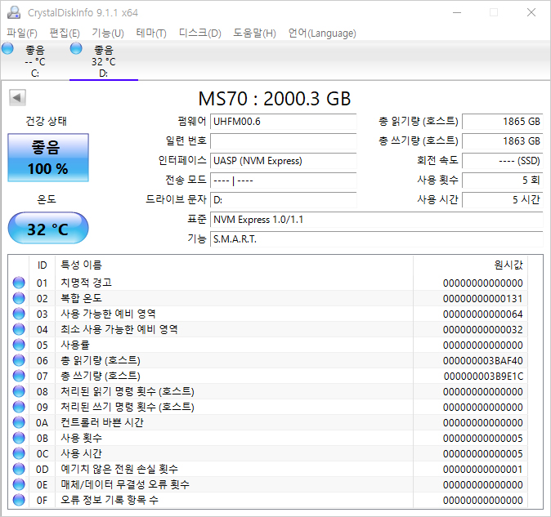Image resolution: width=551 pixels, height=517 pixels.
Task: Click the status orb for attribute 04
Action: (x=19, y=329)
